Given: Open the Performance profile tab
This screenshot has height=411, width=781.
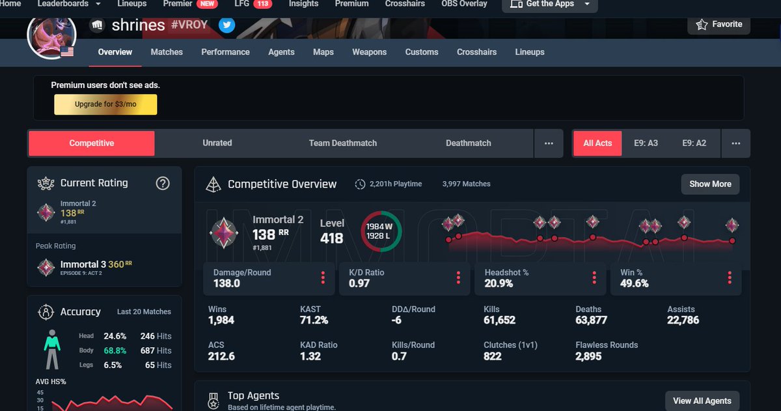Looking at the screenshot, I should pos(225,52).
